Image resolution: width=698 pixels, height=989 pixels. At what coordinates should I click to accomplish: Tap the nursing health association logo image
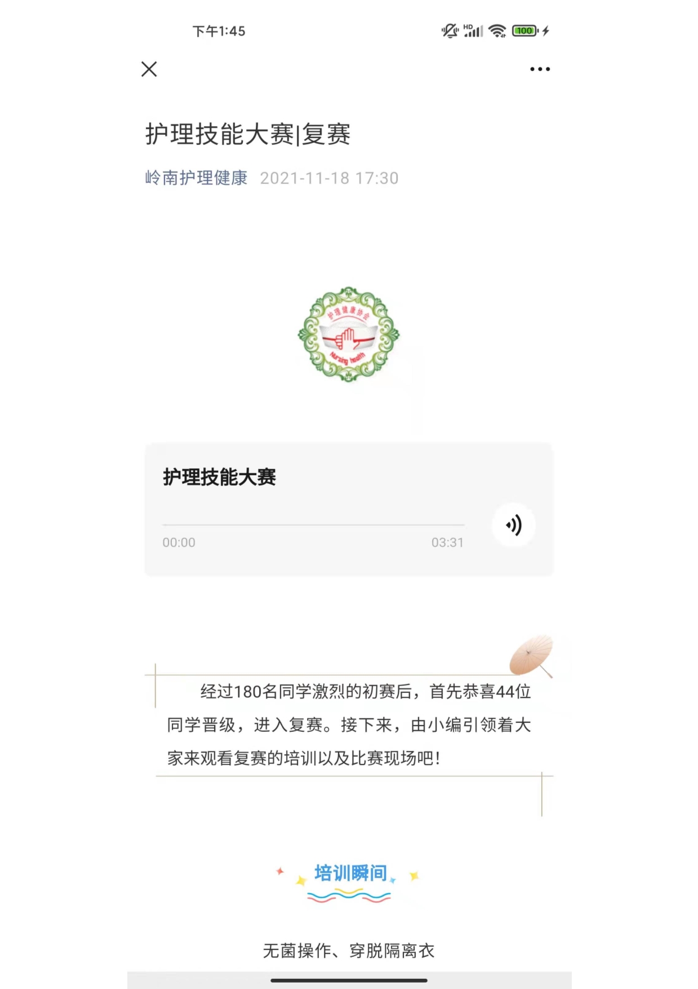[349, 334]
